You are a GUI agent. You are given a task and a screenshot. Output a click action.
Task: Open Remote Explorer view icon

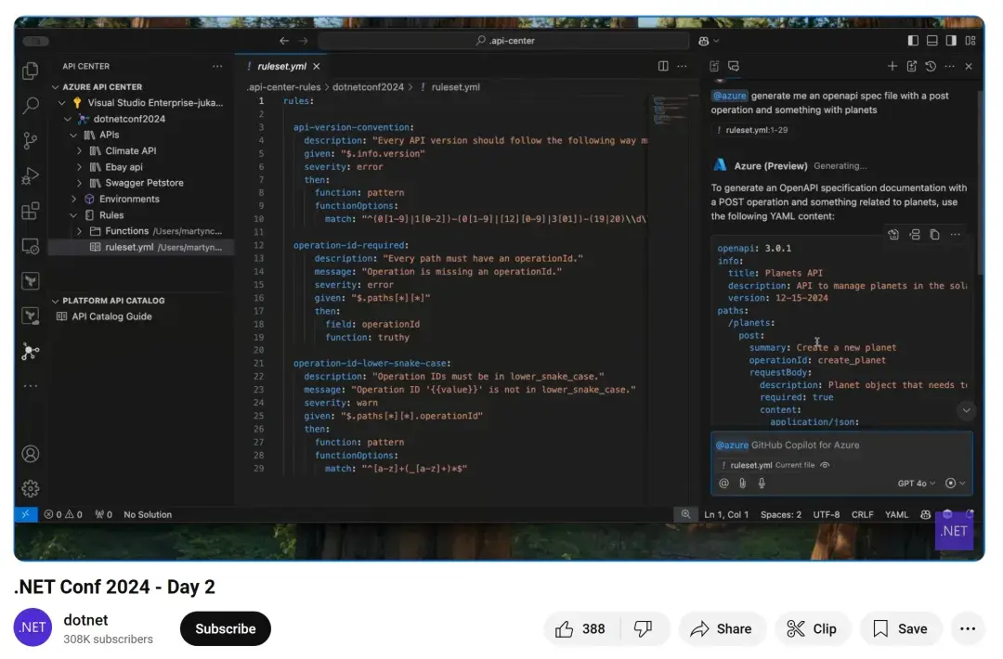click(30, 246)
